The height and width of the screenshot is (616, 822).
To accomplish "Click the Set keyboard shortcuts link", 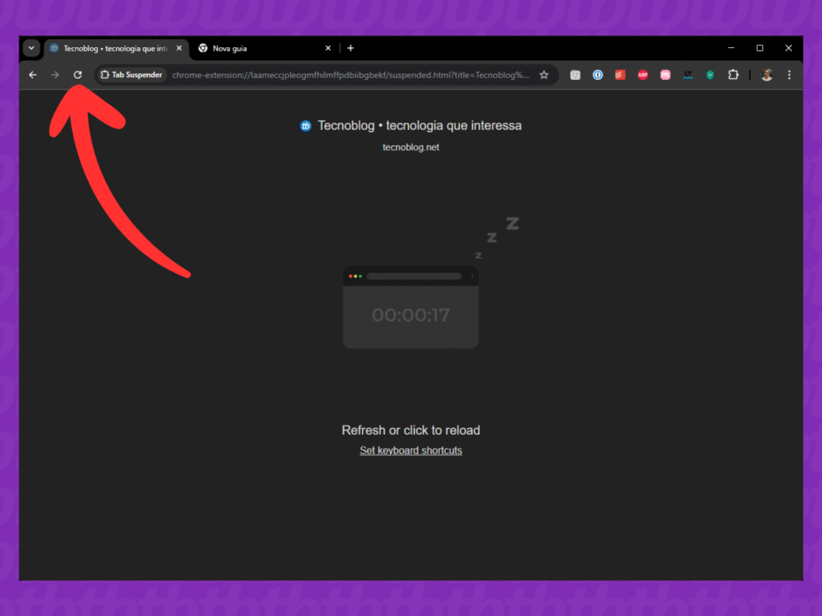I will [x=410, y=450].
